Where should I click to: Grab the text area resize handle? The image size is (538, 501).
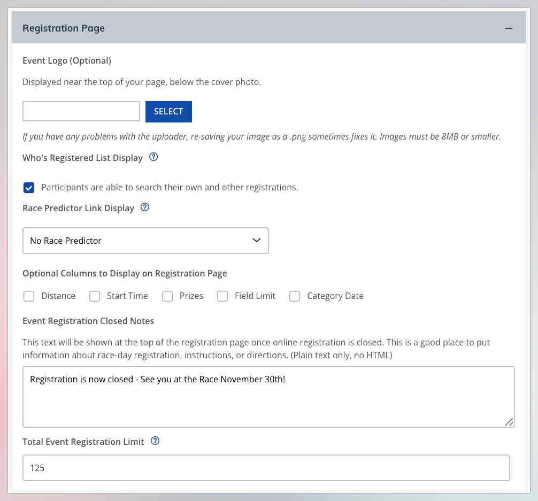(x=509, y=422)
